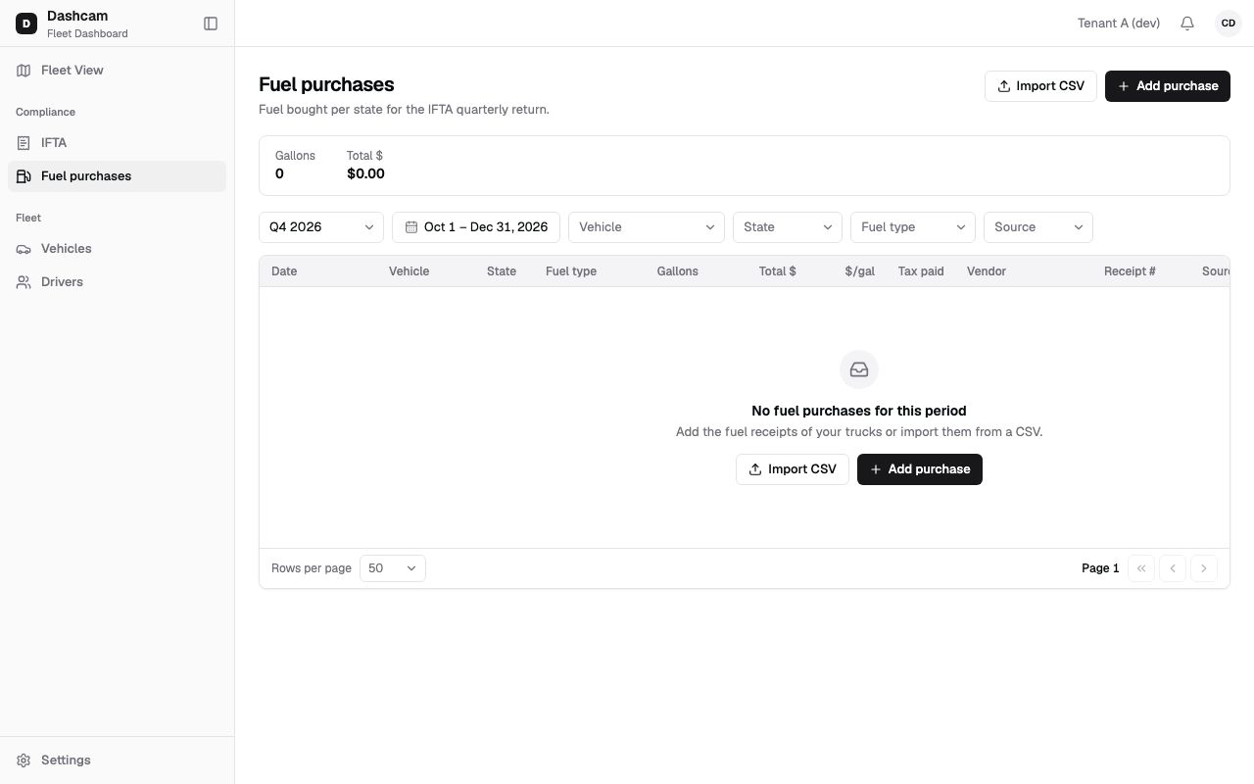Select Fuel purchases in sidebar

117,176
